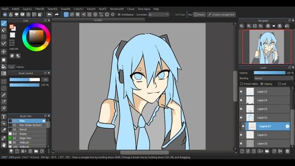The image size is (295, 166).
Task: Switch to the Palette tab
Action: 20,67
